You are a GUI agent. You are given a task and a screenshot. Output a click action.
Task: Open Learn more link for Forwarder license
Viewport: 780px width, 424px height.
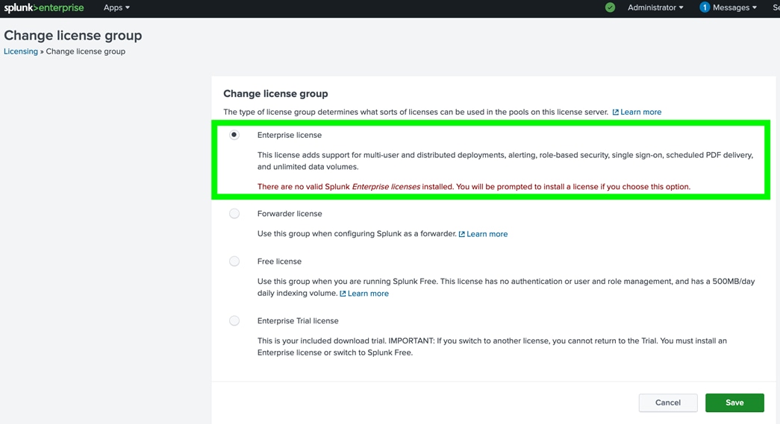tap(487, 234)
